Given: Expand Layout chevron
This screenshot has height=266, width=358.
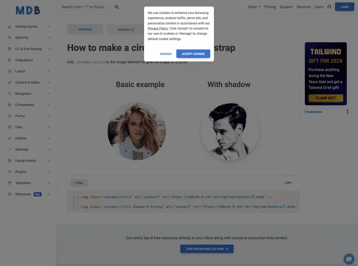Looking at the screenshot, I should pyautogui.click(x=49, y=71).
